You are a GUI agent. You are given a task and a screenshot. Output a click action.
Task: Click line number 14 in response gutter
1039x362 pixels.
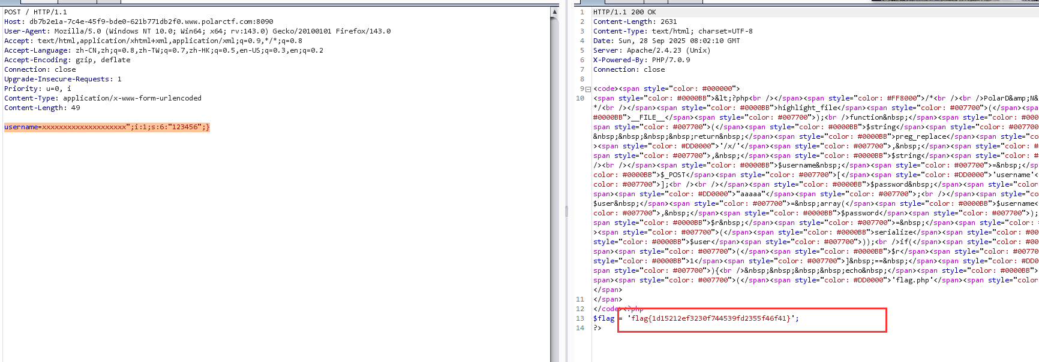pyautogui.click(x=580, y=328)
